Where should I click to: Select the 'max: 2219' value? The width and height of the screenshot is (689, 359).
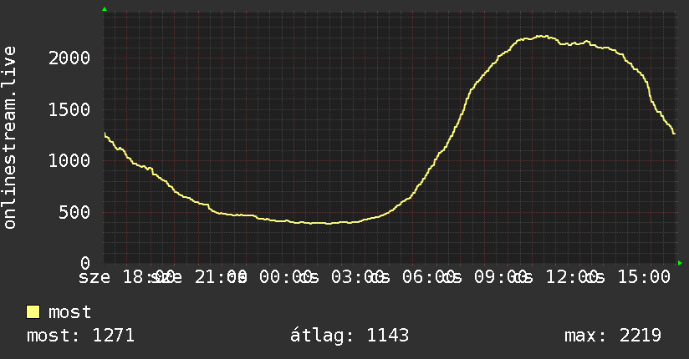pos(613,336)
